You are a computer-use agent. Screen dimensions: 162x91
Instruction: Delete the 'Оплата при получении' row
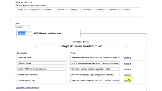click(x=128, y=75)
